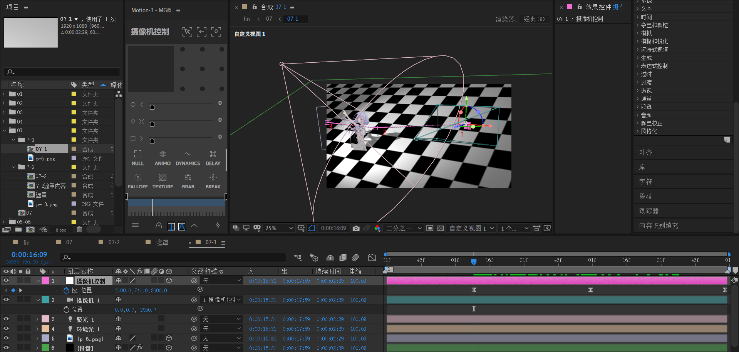Toggle visibility of 环境光 1 layer

pyautogui.click(x=6, y=329)
